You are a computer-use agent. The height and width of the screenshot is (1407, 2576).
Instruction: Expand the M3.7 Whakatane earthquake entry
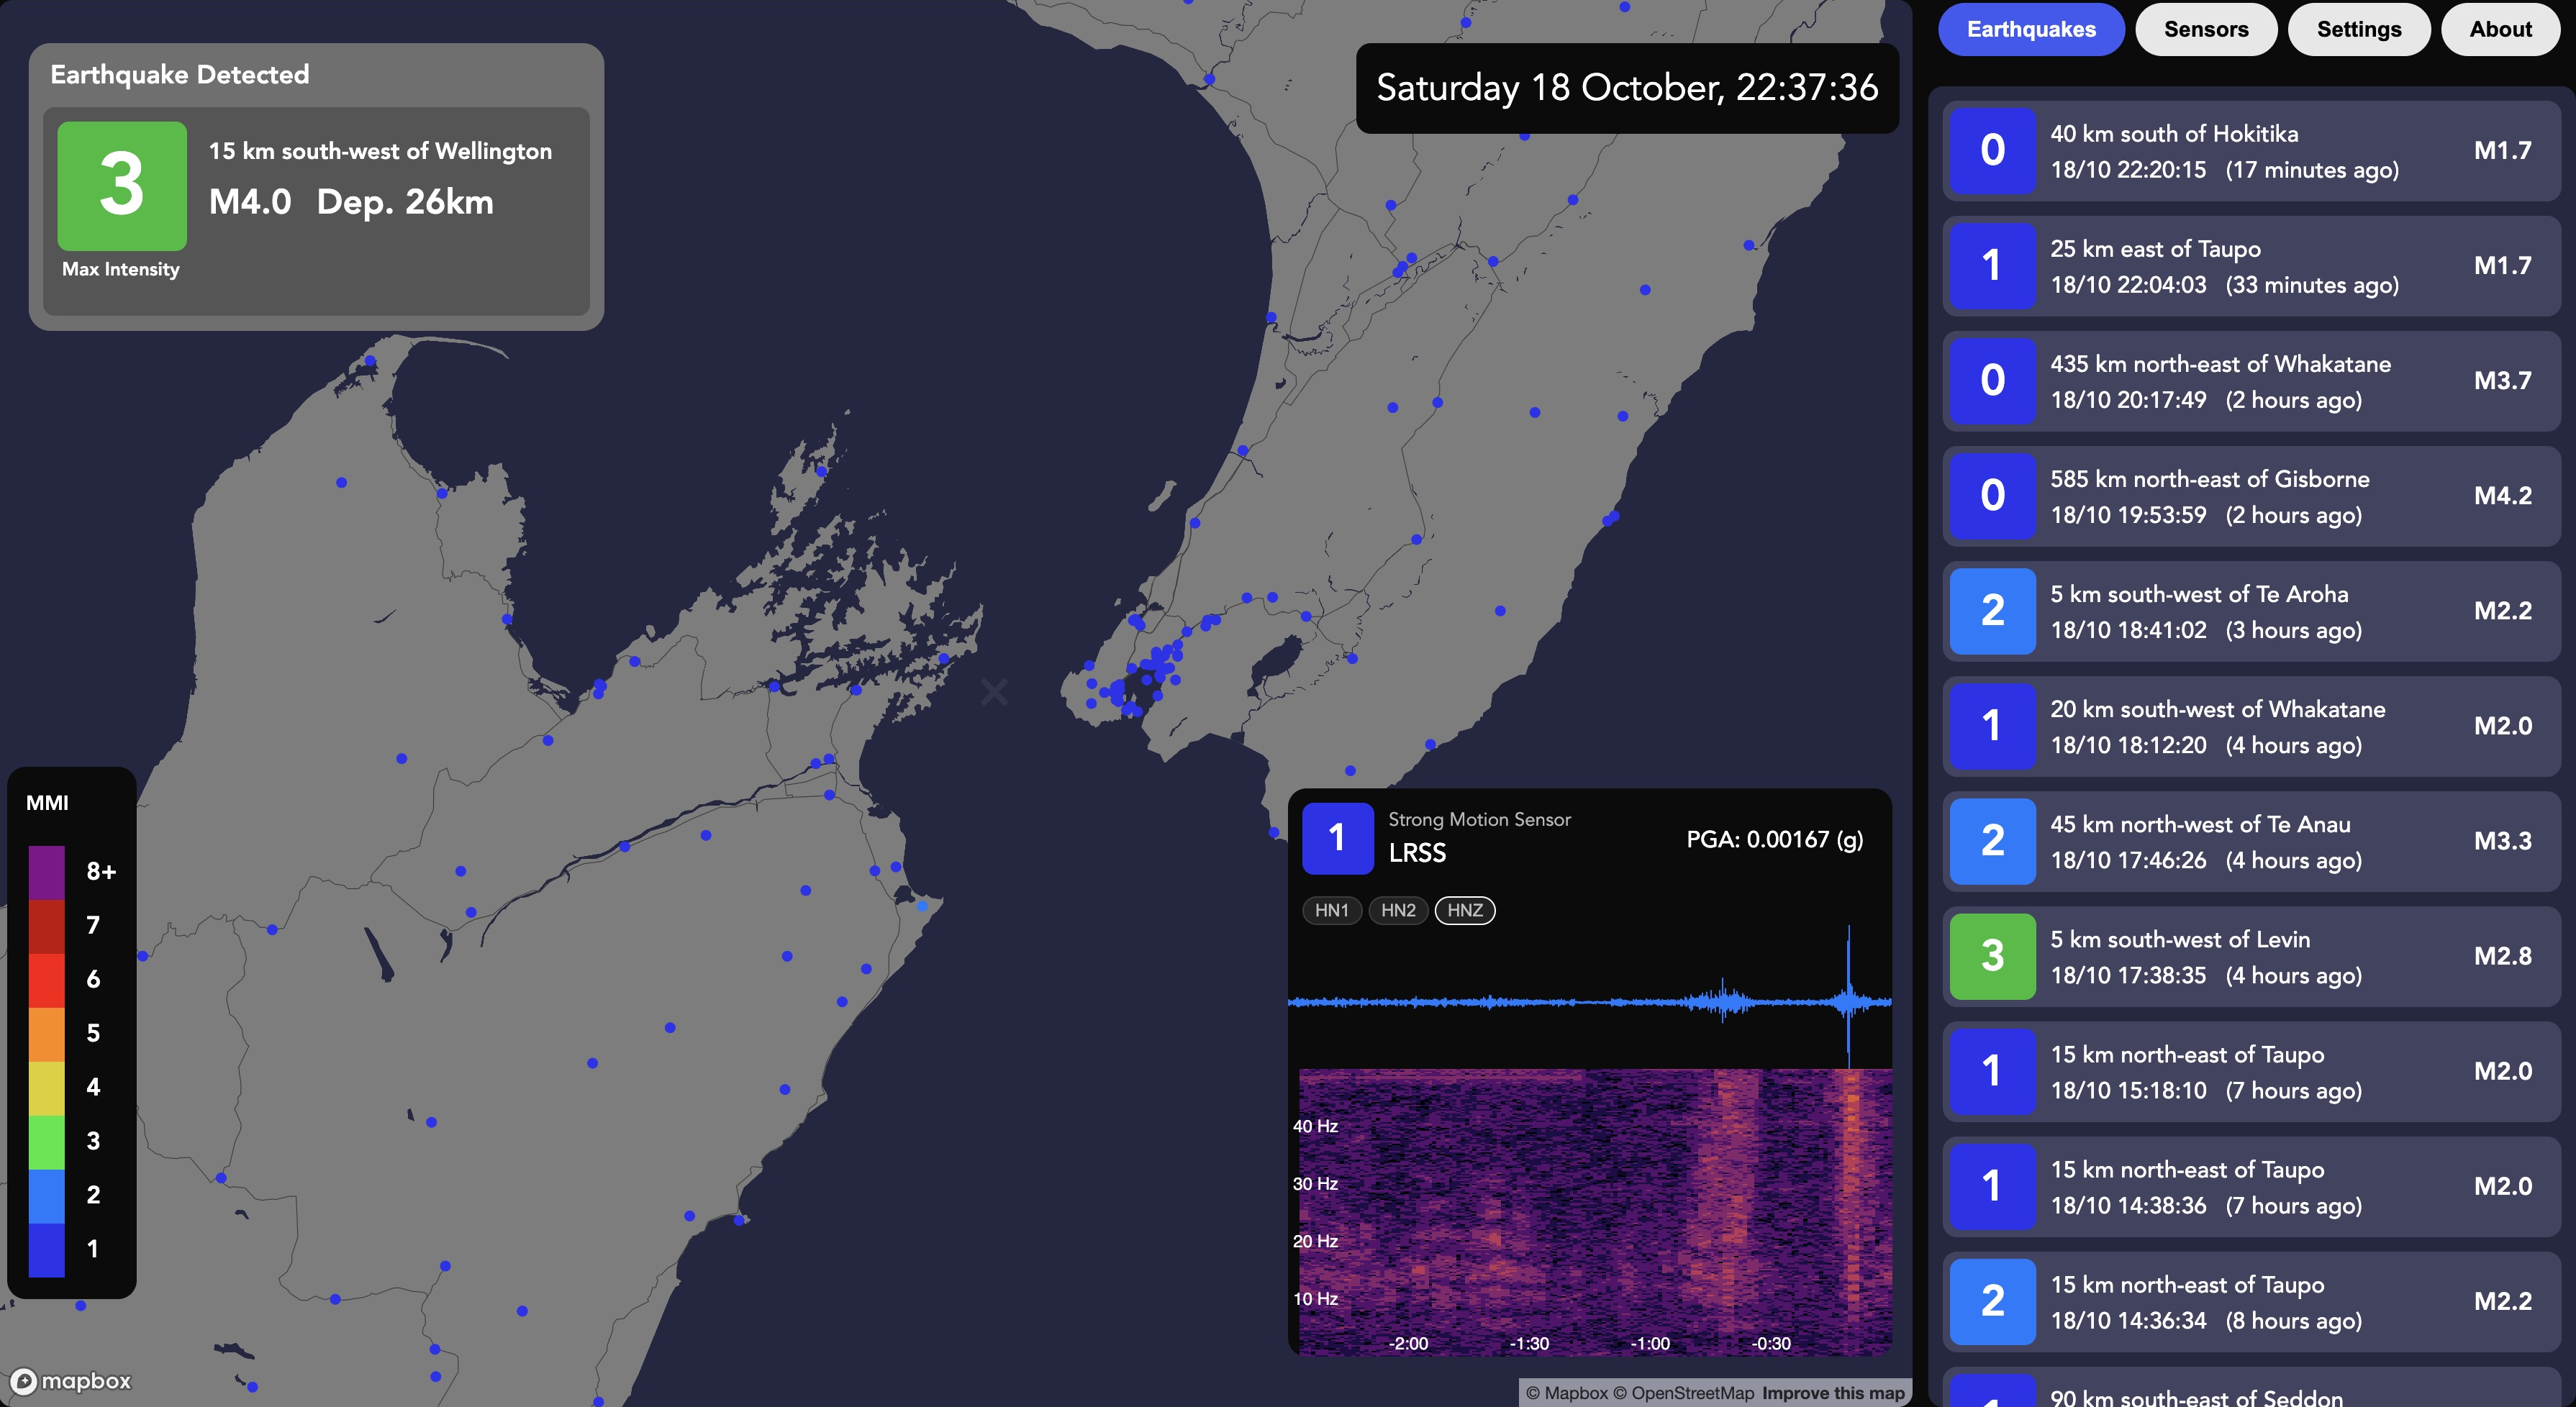[2250, 381]
